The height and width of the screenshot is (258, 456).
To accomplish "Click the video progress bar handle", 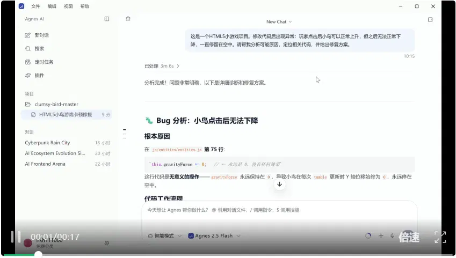I will coord(38,254).
